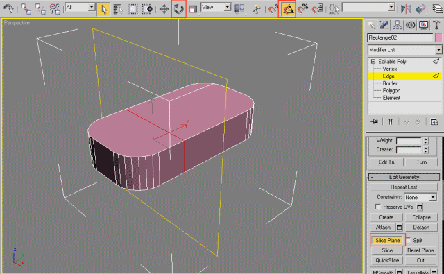444x274 pixels.
Task: Switch to the Create command panel tab
Action: pos(371,25)
